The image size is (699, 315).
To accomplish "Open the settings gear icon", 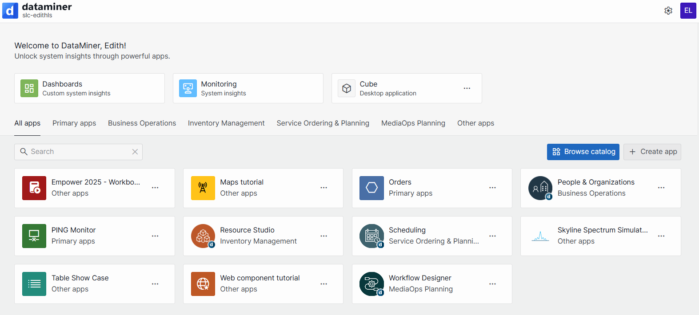I will click(x=668, y=11).
